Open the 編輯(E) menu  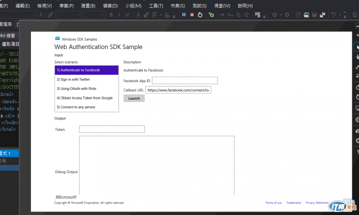click(x=23, y=6)
